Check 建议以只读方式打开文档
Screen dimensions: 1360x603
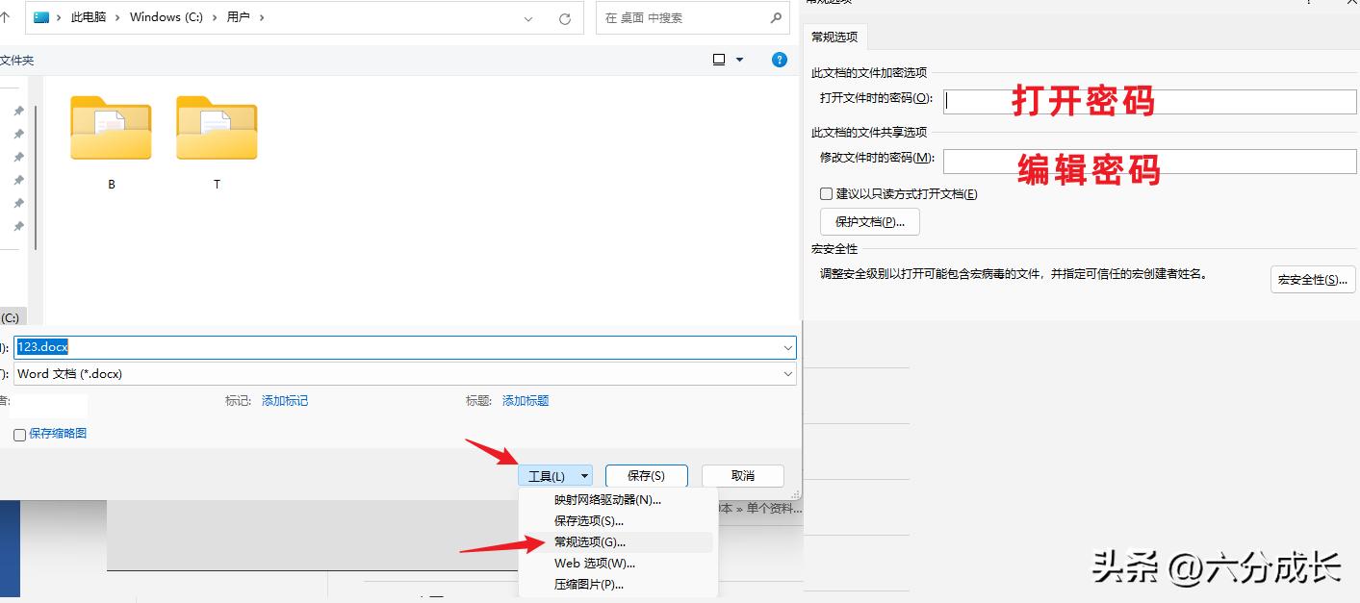[826, 193]
